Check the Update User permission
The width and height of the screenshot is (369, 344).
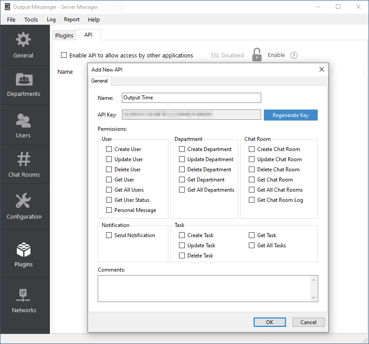click(x=109, y=159)
